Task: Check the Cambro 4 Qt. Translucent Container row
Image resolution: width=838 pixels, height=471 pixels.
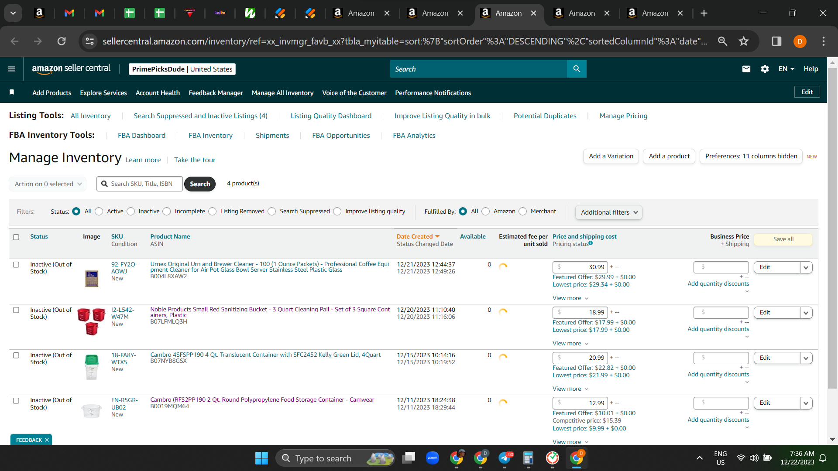Action: [16, 355]
